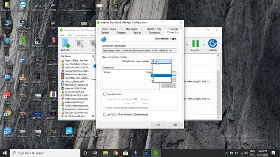Enable the Download limits checkbox

(x=105, y=94)
